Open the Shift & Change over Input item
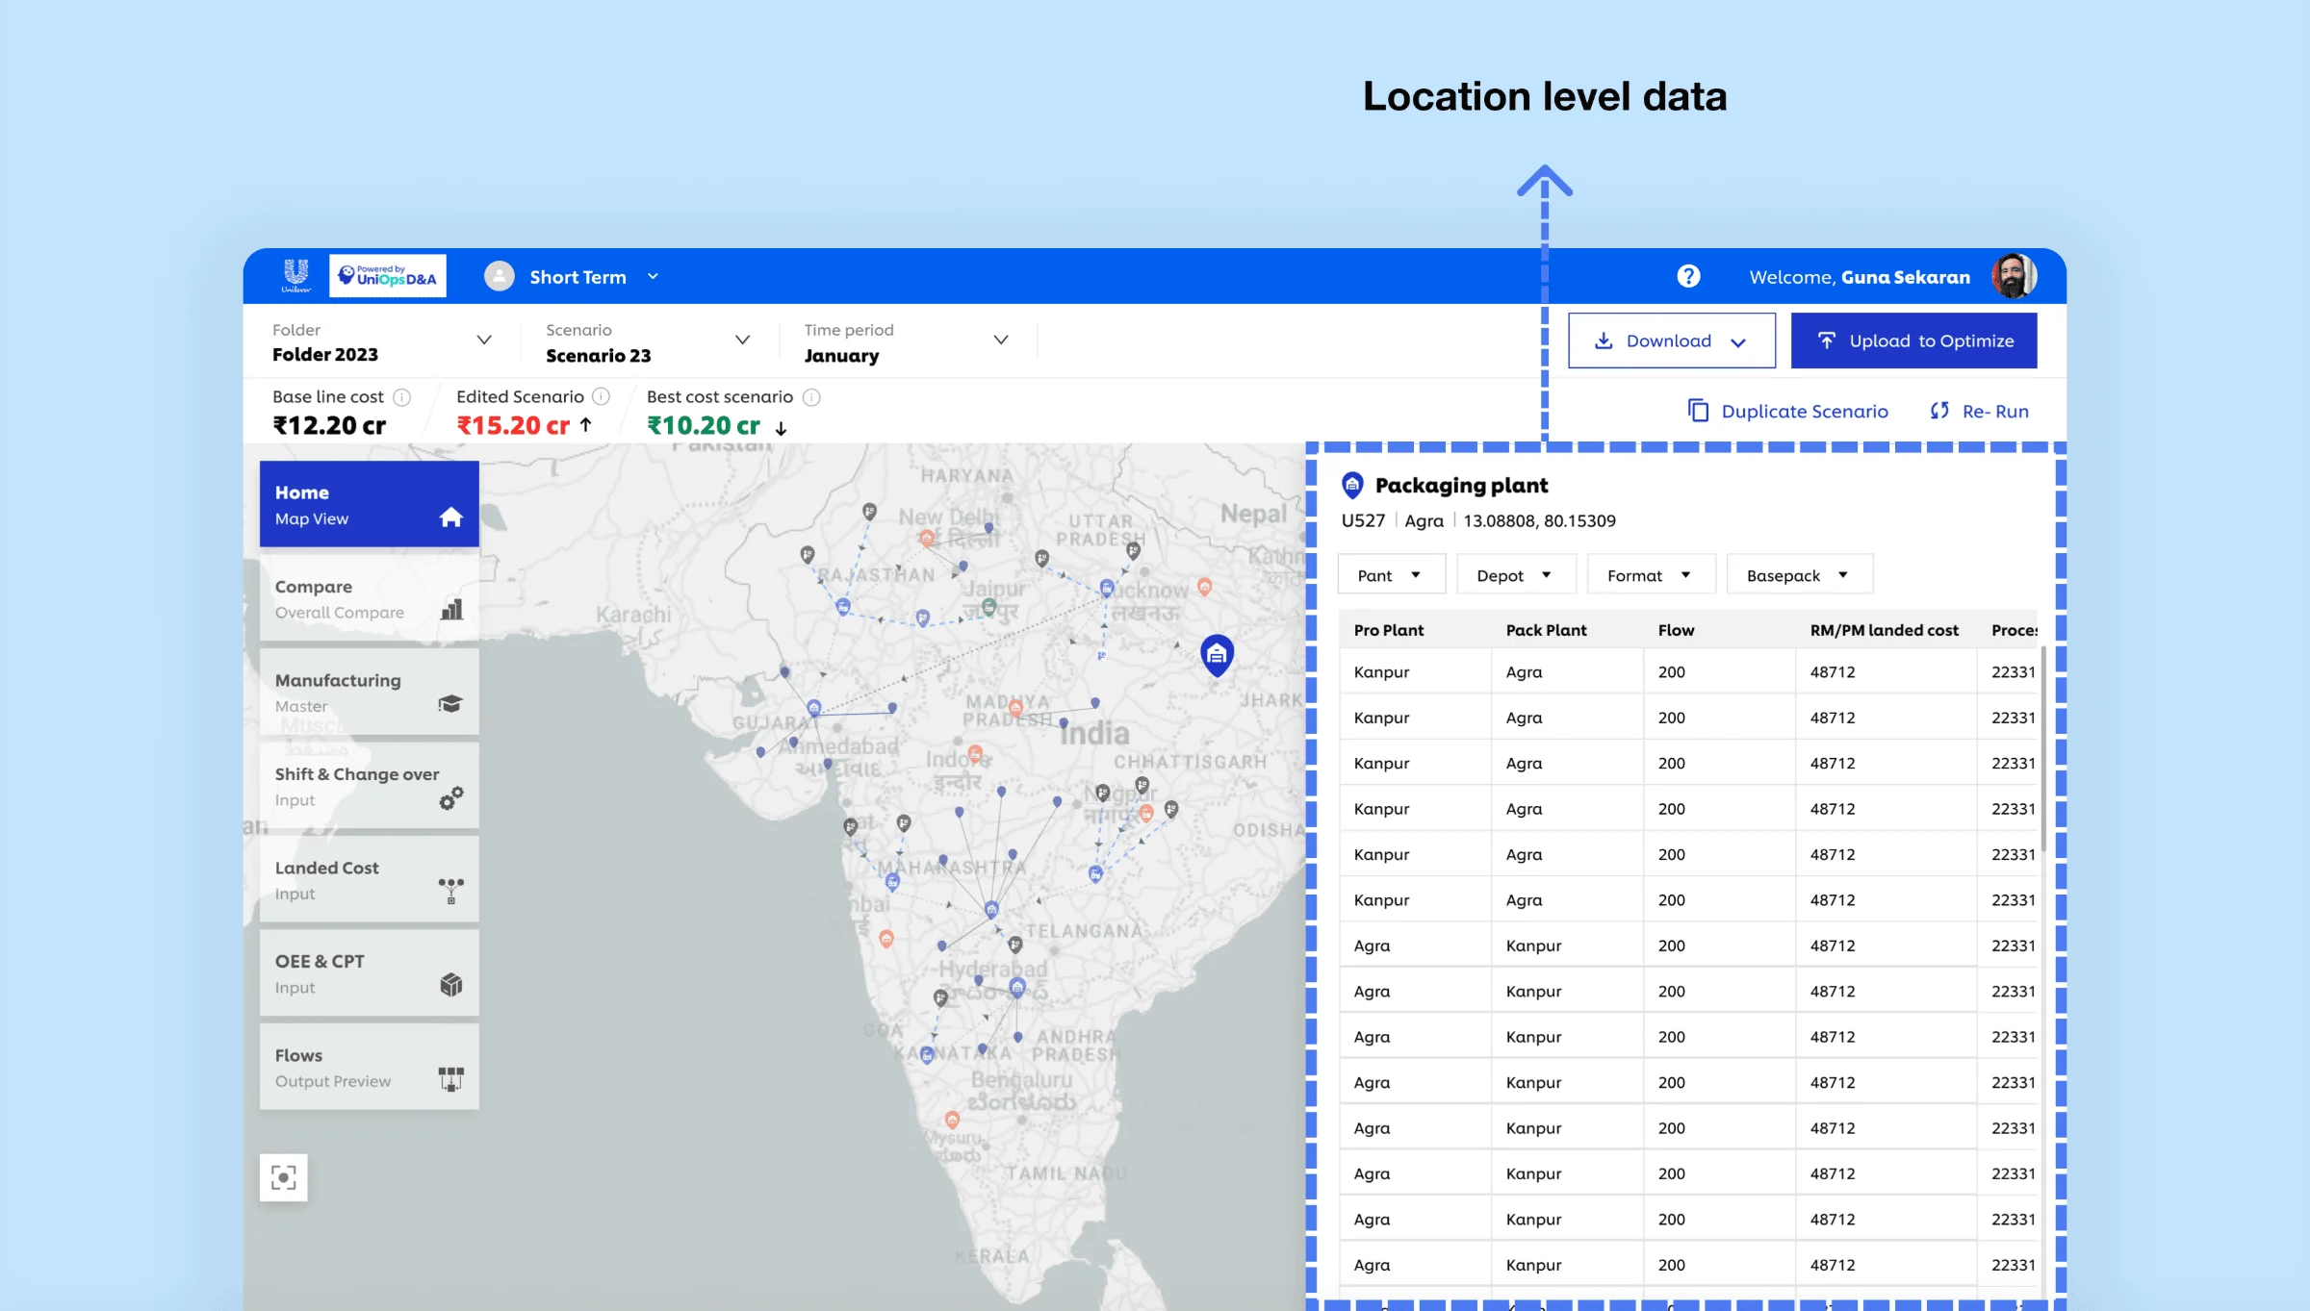Screen dimensions: 2310x1311 tap(370, 786)
